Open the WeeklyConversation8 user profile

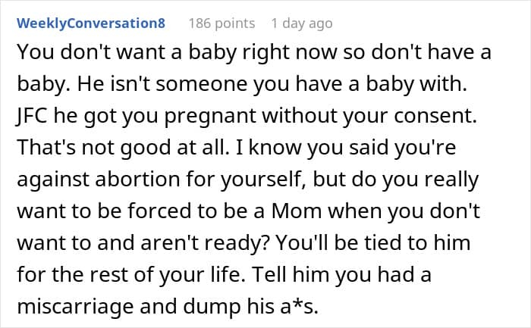[90, 23]
